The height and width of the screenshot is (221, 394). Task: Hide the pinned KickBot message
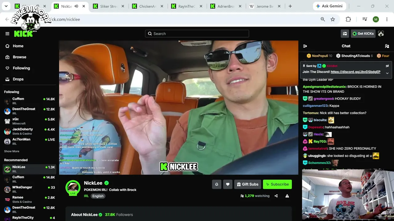pyautogui.click(x=387, y=66)
